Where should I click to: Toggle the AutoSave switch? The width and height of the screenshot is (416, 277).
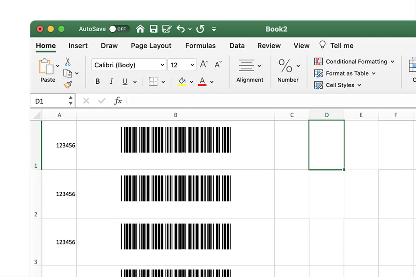pos(120,29)
